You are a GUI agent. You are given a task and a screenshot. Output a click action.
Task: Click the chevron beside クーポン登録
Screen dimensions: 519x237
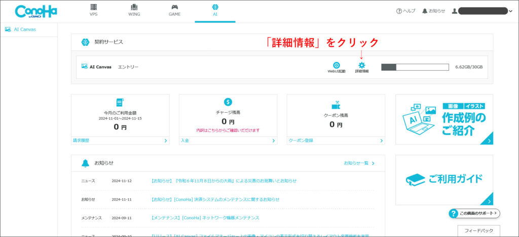pyautogui.click(x=381, y=140)
